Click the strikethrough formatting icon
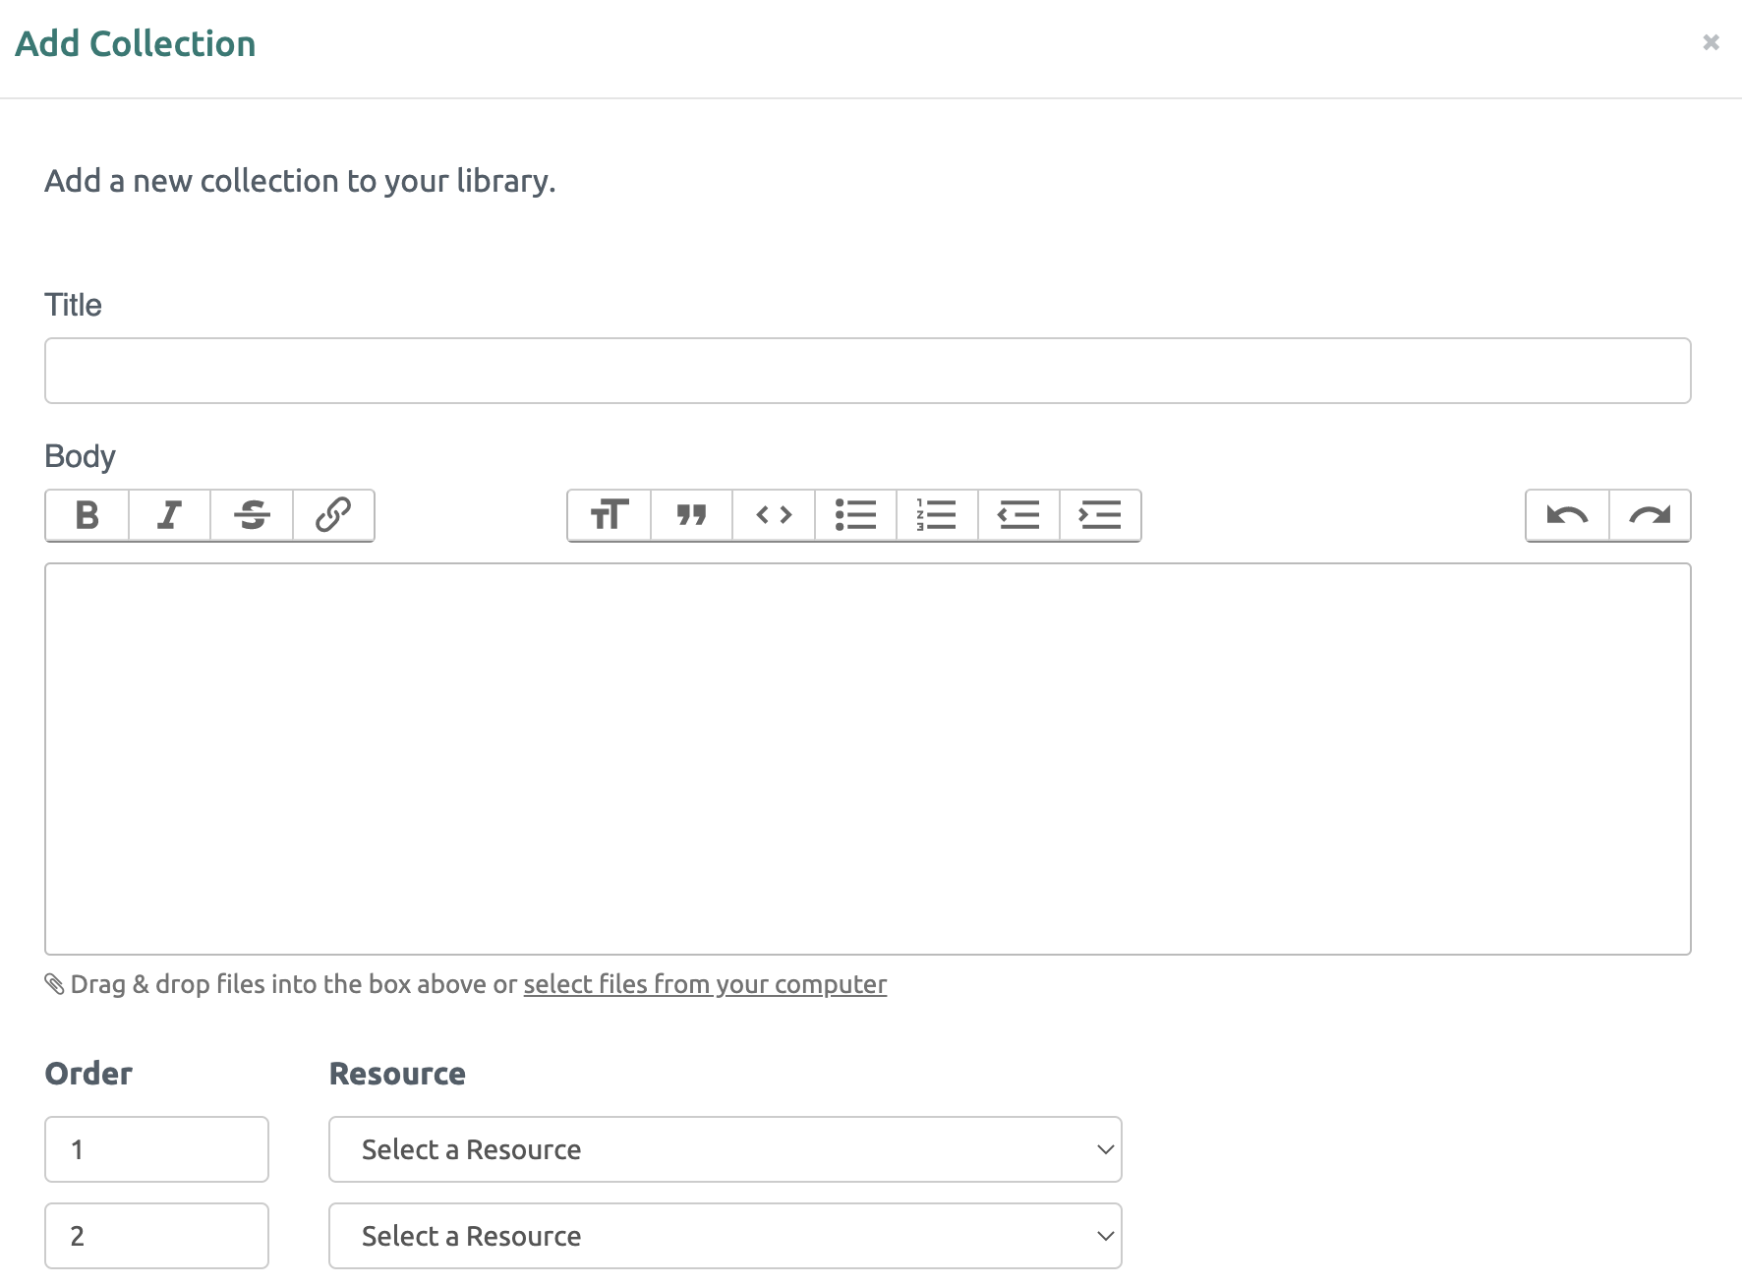This screenshot has height=1286, width=1742. pyautogui.click(x=252, y=515)
